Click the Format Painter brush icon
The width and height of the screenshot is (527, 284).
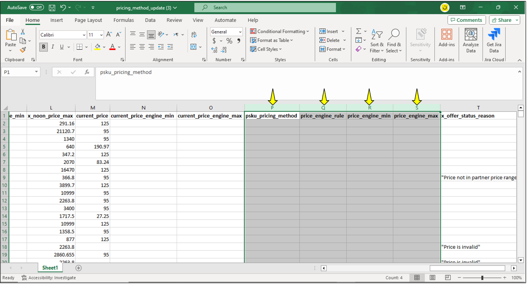(23, 50)
